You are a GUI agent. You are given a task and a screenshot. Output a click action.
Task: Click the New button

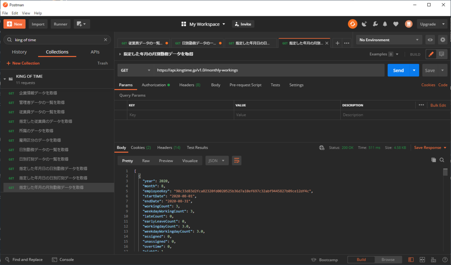tap(15, 24)
